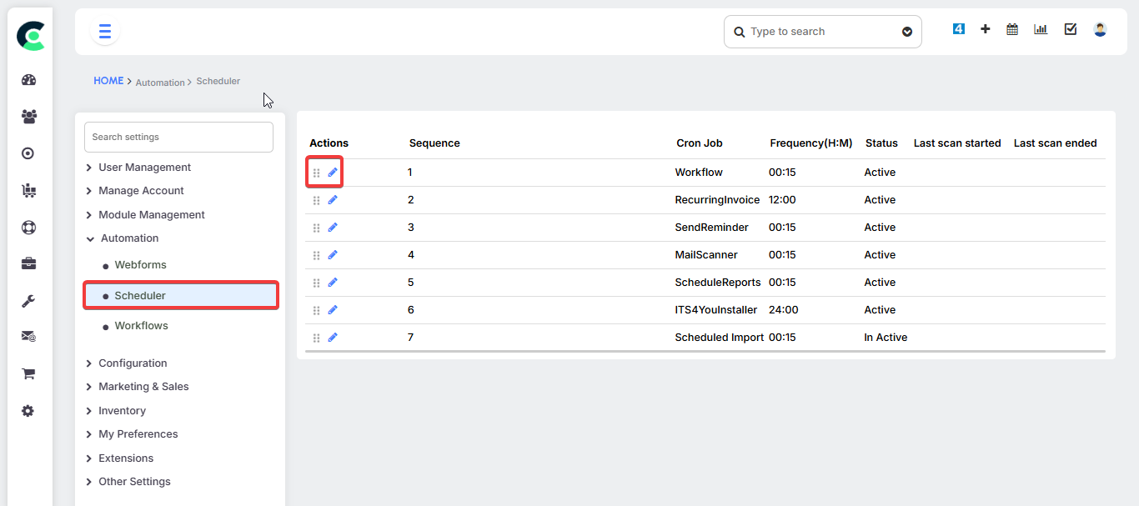The height and width of the screenshot is (506, 1139).
Task: Open the dashboard gauge icon in sidebar
Action: (x=29, y=80)
